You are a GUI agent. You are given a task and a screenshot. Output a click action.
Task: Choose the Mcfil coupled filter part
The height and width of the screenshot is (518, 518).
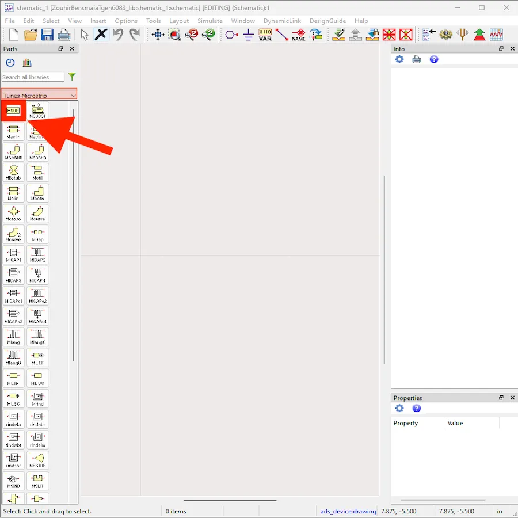(x=37, y=173)
